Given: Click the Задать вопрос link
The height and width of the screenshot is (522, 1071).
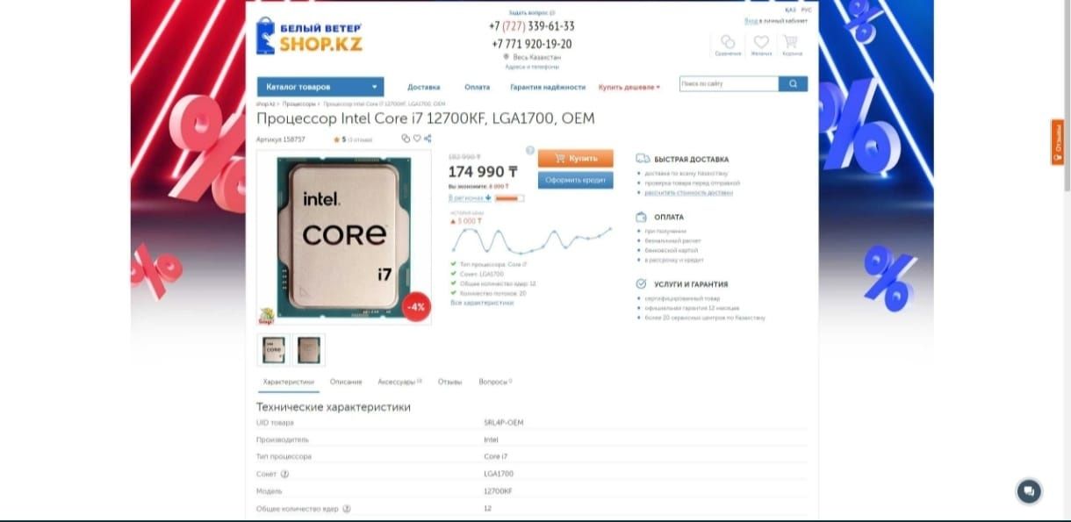Looking at the screenshot, I should (532, 13).
